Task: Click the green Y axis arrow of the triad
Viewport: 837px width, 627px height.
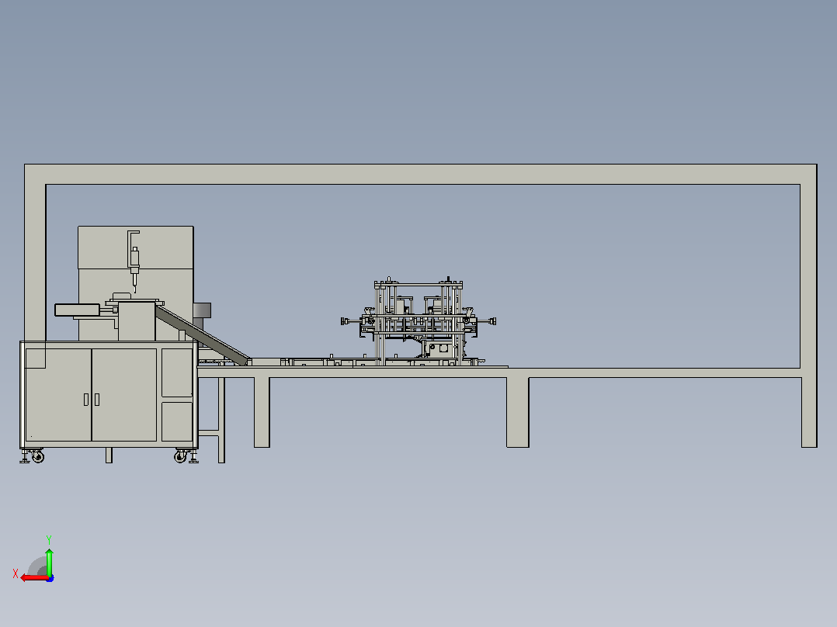Action: (49, 561)
